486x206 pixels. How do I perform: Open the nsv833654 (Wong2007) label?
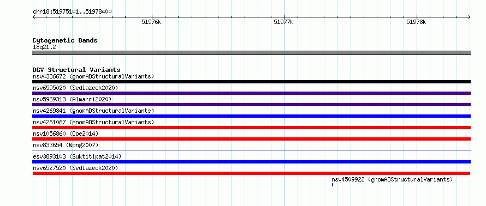66,145
